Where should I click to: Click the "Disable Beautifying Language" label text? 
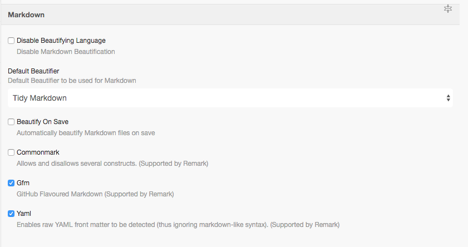(61, 41)
